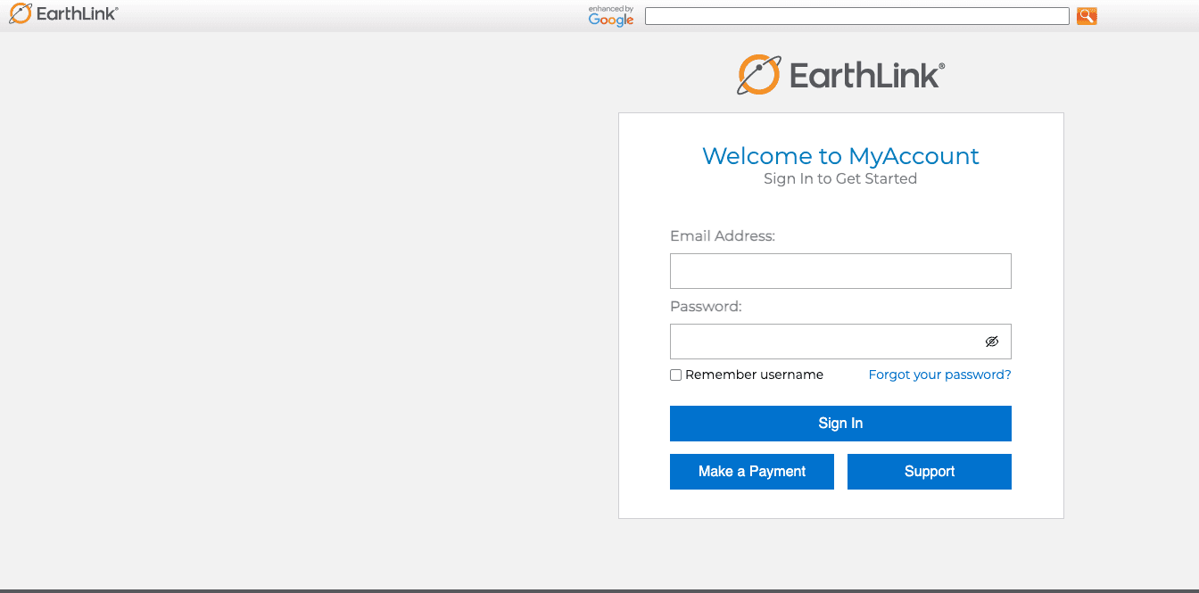This screenshot has height=593, width=1199.
Task: Focus the Google search field
Action: (856, 16)
